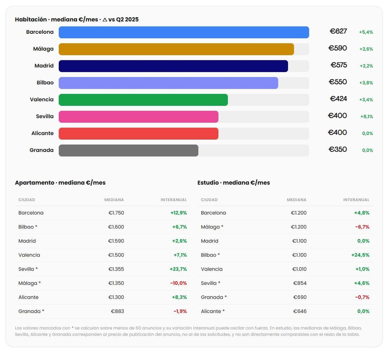Click the +8,1% change next to Sevilla
This screenshot has width=389, height=352.
coord(367,116)
